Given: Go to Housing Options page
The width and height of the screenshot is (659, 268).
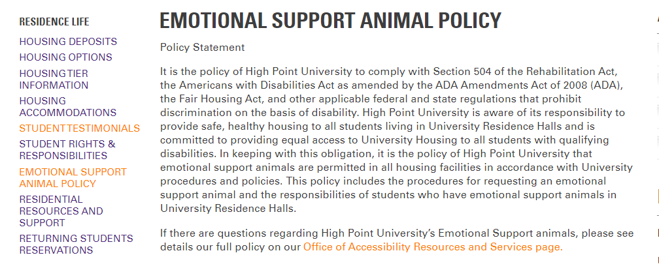Looking at the screenshot, I should pyautogui.click(x=65, y=57).
